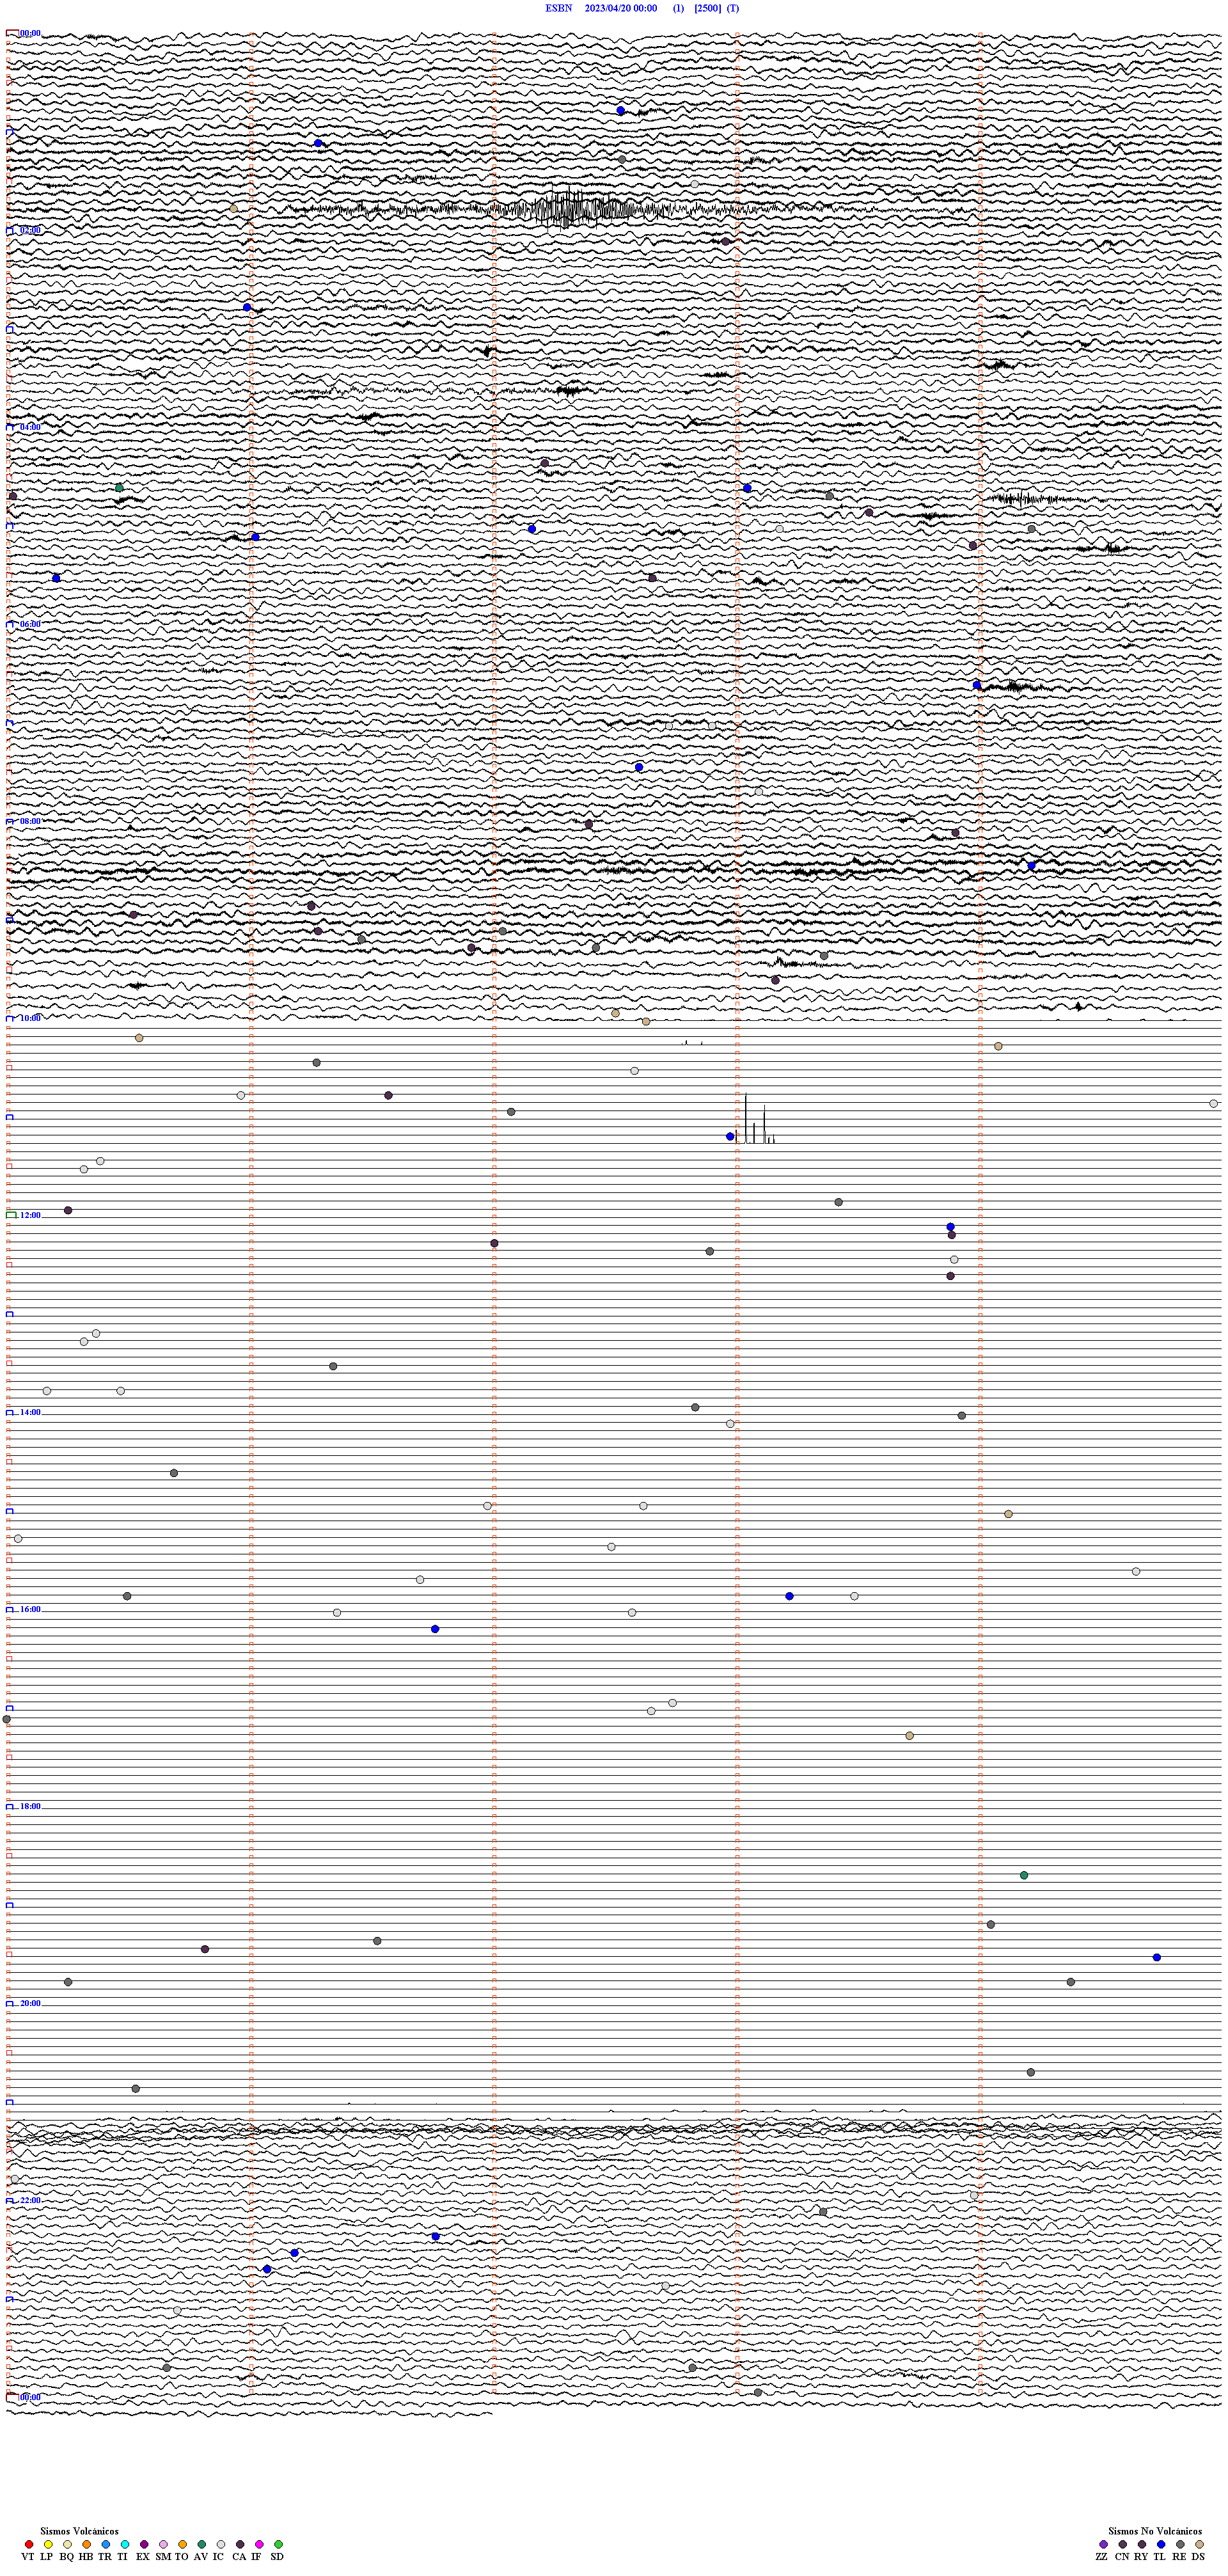This screenshot has width=1228, height=2576.
Task: Click the yellow LP legend swatch
Action: click(48, 2544)
